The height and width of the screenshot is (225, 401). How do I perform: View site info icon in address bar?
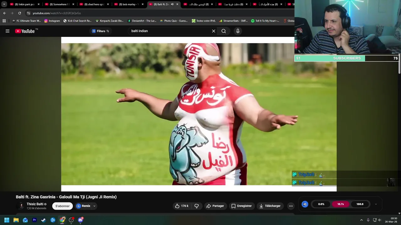tap(29, 13)
